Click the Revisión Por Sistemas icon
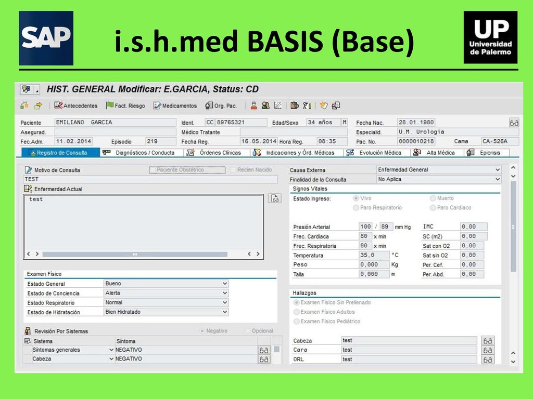This screenshot has width=533, height=399. (28, 331)
